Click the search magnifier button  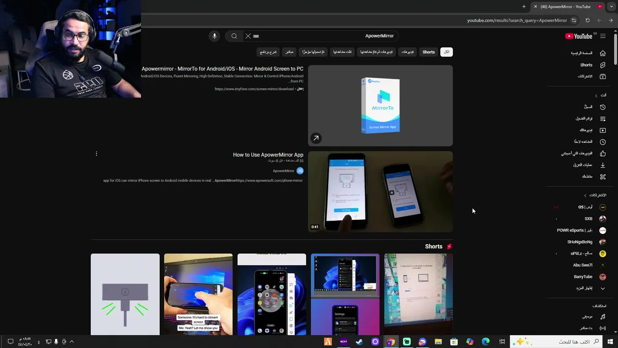click(x=234, y=36)
